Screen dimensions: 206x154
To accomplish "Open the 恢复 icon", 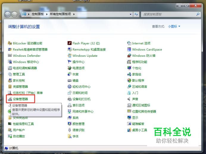I will click(x=69, y=74).
